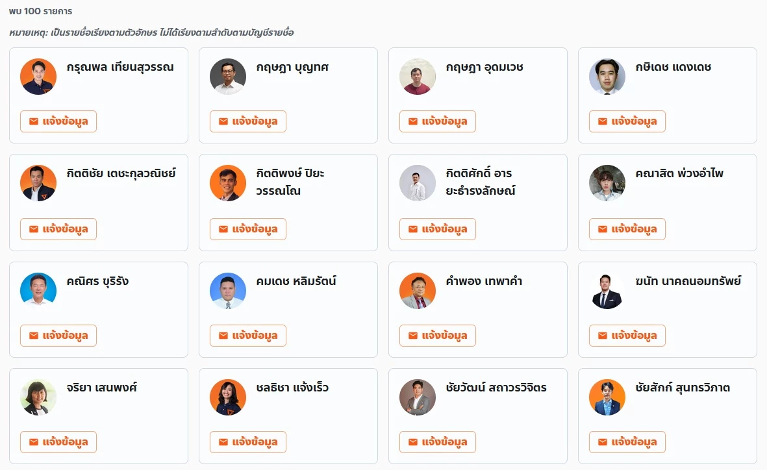Open the name link คมเดช หลิมรัตน์
The image size is (767, 470).
[296, 282]
